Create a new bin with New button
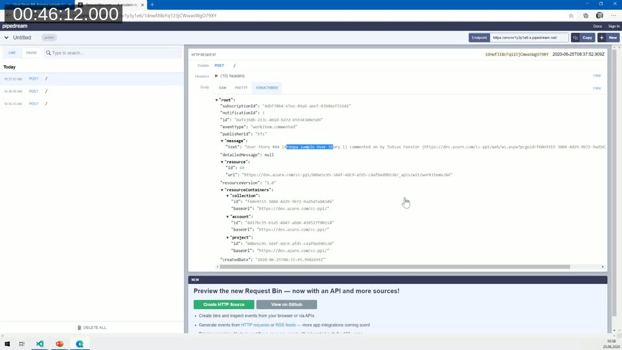This screenshot has width=622, height=350. [609, 38]
